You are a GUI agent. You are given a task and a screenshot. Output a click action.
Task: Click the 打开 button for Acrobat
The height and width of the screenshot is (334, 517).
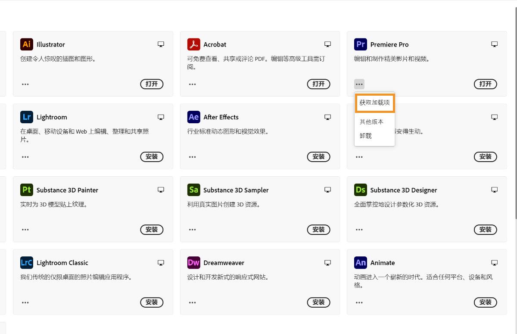(x=318, y=84)
